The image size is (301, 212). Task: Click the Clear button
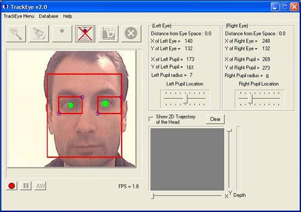(215, 119)
